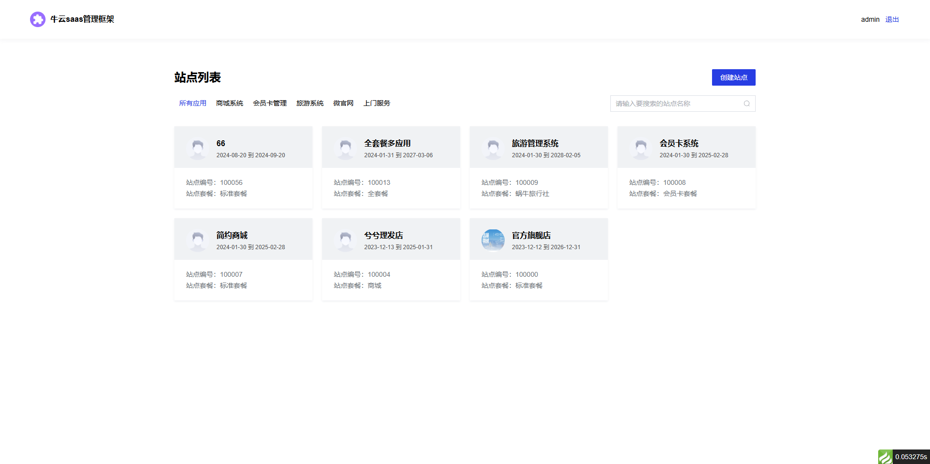This screenshot has height=464, width=930.
Task: Click the search magnifier icon
Action: tap(746, 104)
